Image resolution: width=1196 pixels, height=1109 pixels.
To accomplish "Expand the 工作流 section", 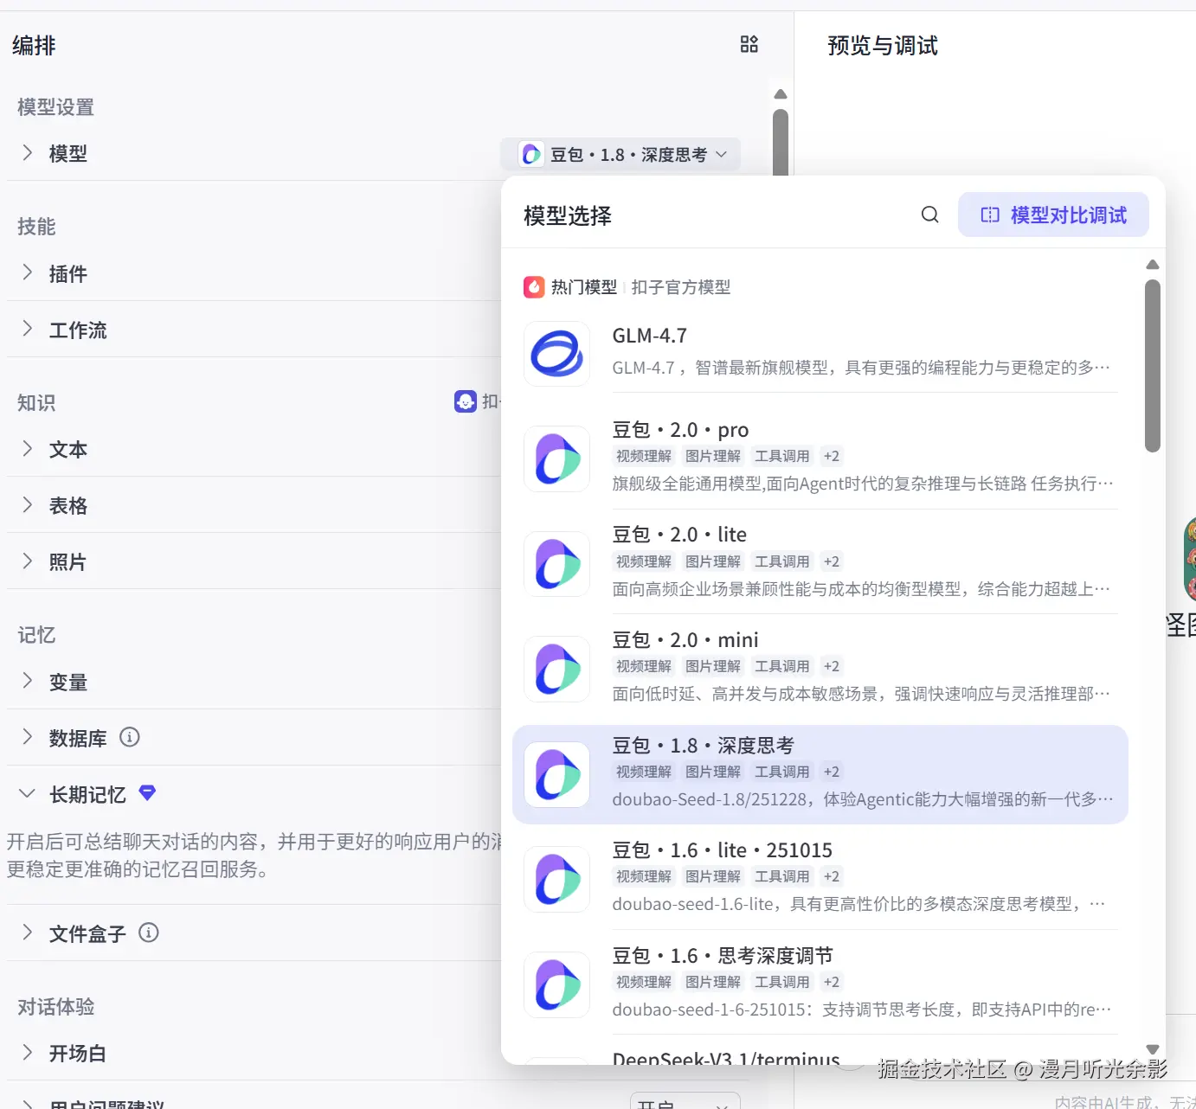I will click(x=28, y=329).
